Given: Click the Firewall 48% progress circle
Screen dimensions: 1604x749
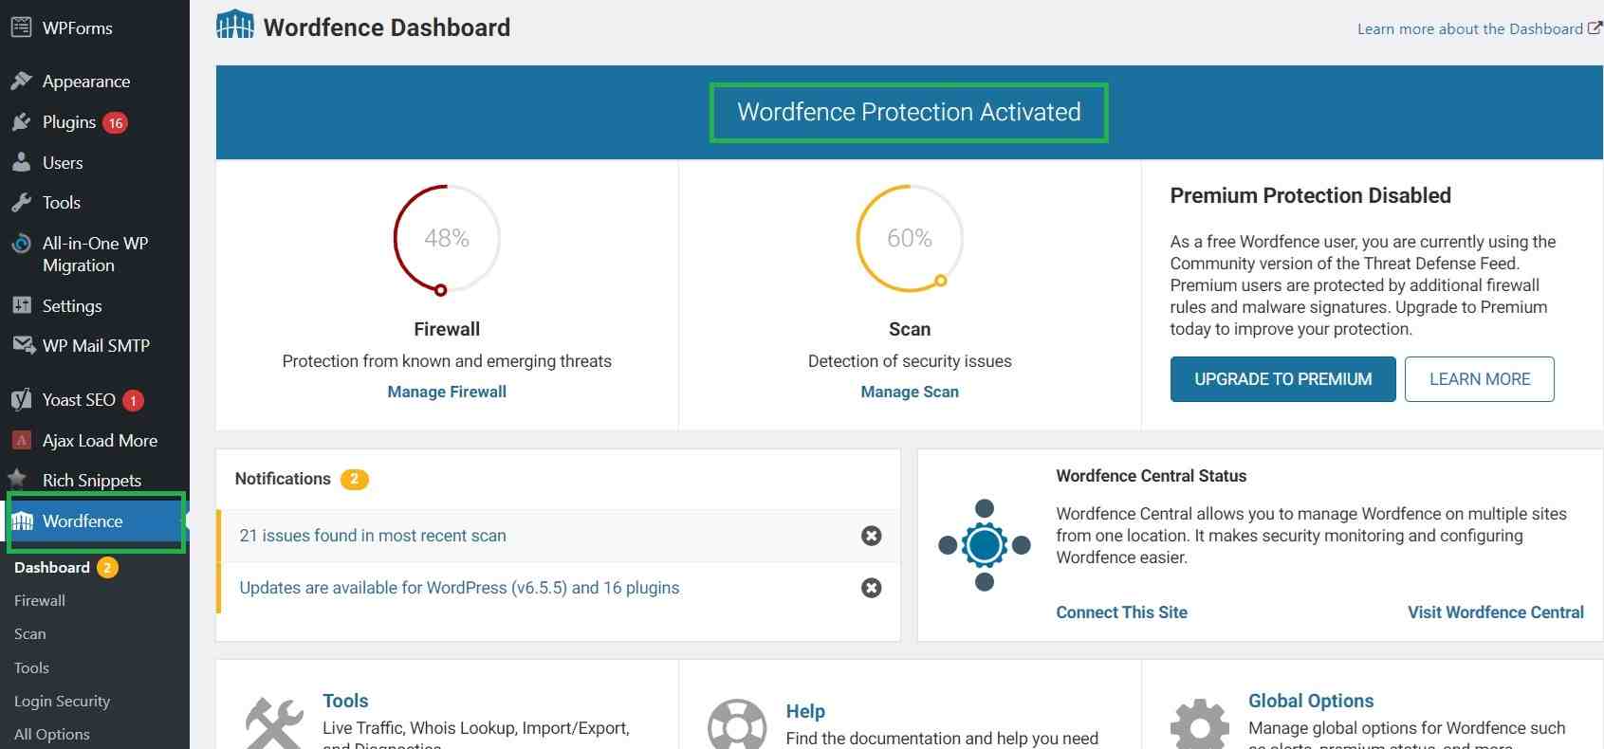Looking at the screenshot, I should click(447, 238).
